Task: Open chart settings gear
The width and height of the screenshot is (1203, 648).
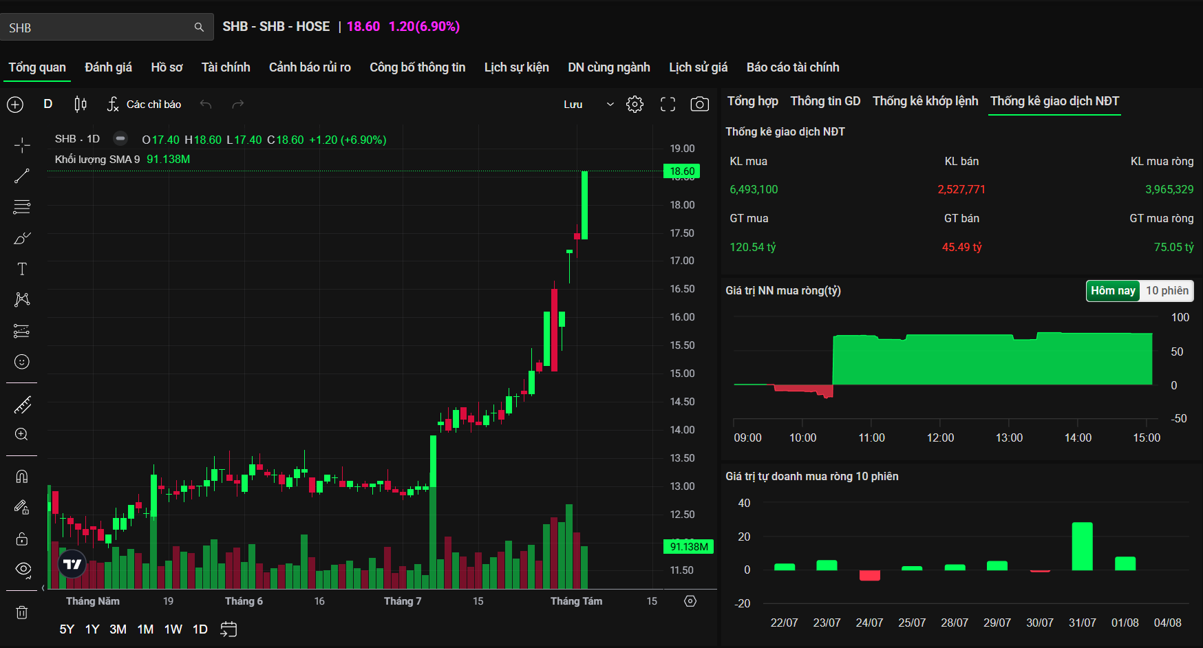Action: [635, 104]
